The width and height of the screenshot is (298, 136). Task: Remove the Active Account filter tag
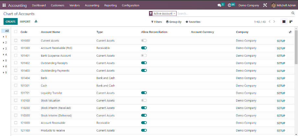[x=174, y=14]
